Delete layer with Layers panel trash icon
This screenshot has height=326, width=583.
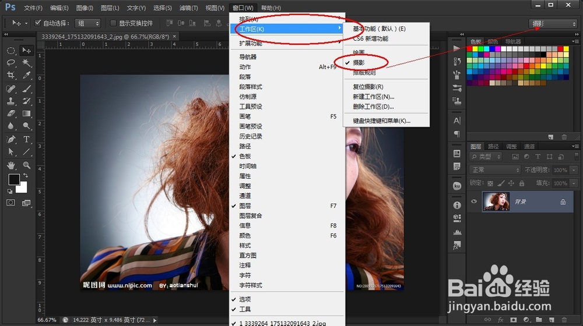[x=564, y=320]
